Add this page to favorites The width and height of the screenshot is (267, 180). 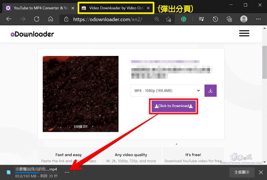point(169,19)
